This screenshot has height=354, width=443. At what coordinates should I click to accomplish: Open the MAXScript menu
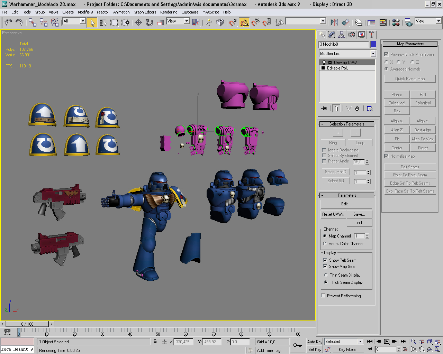(x=211, y=12)
